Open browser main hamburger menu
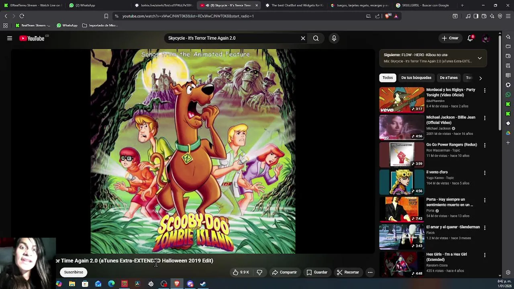Image resolution: width=514 pixels, height=289 pixels. [508, 16]
